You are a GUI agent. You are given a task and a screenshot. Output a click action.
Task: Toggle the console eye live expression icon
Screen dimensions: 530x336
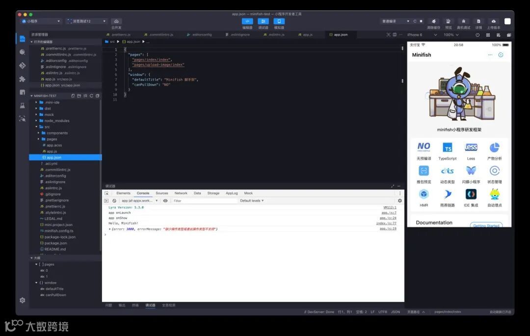click(x=165, y=200)
